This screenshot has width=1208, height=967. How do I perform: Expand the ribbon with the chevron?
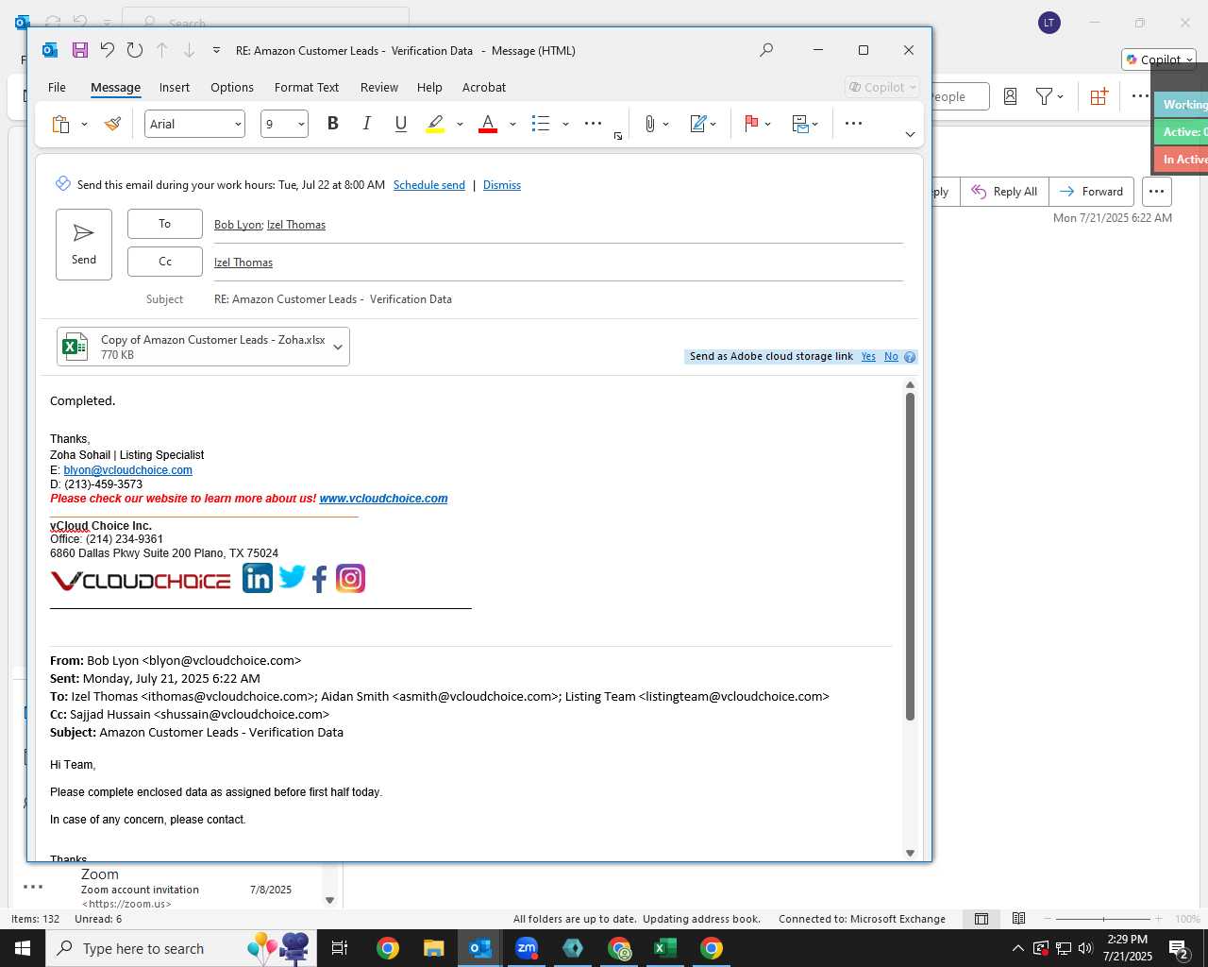(910, 134)
